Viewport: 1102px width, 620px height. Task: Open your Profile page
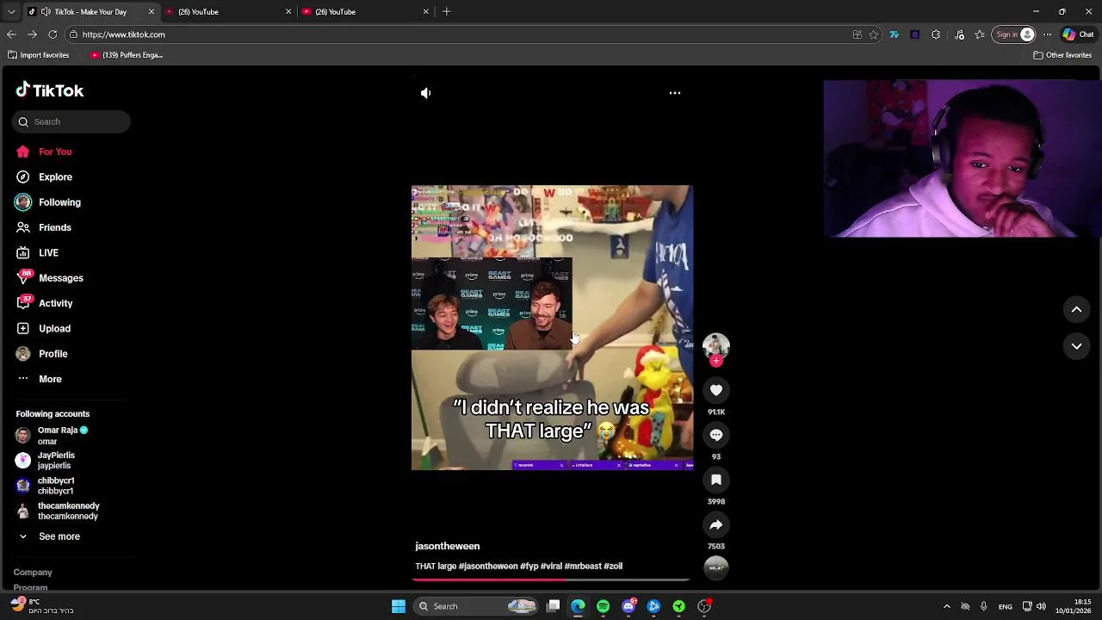(41, 354)
